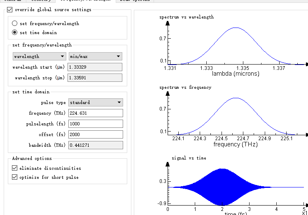Click the 'wavelength start (µm)' label
Screen dimensions: 308x215
[39, 67]
